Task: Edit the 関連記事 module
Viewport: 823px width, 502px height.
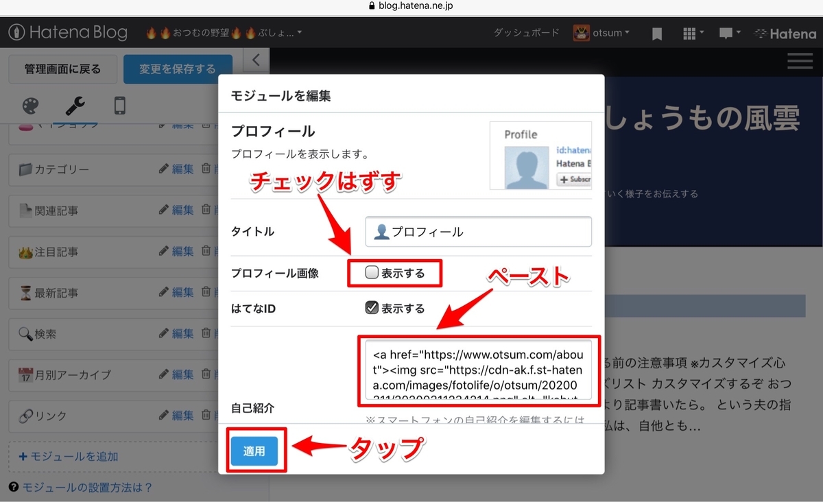Action: (x=176, y=211)
